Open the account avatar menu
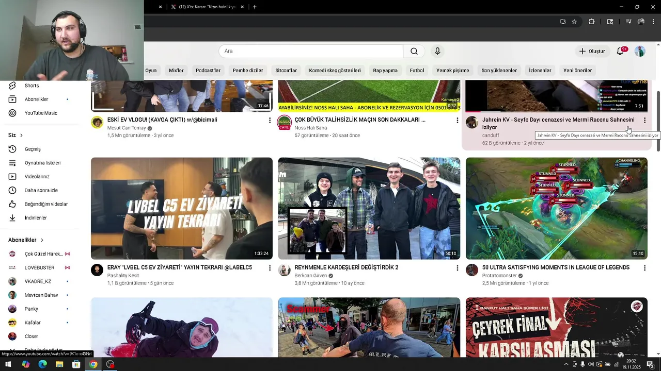This screenshot has width=661, height=371. (640, 51)
